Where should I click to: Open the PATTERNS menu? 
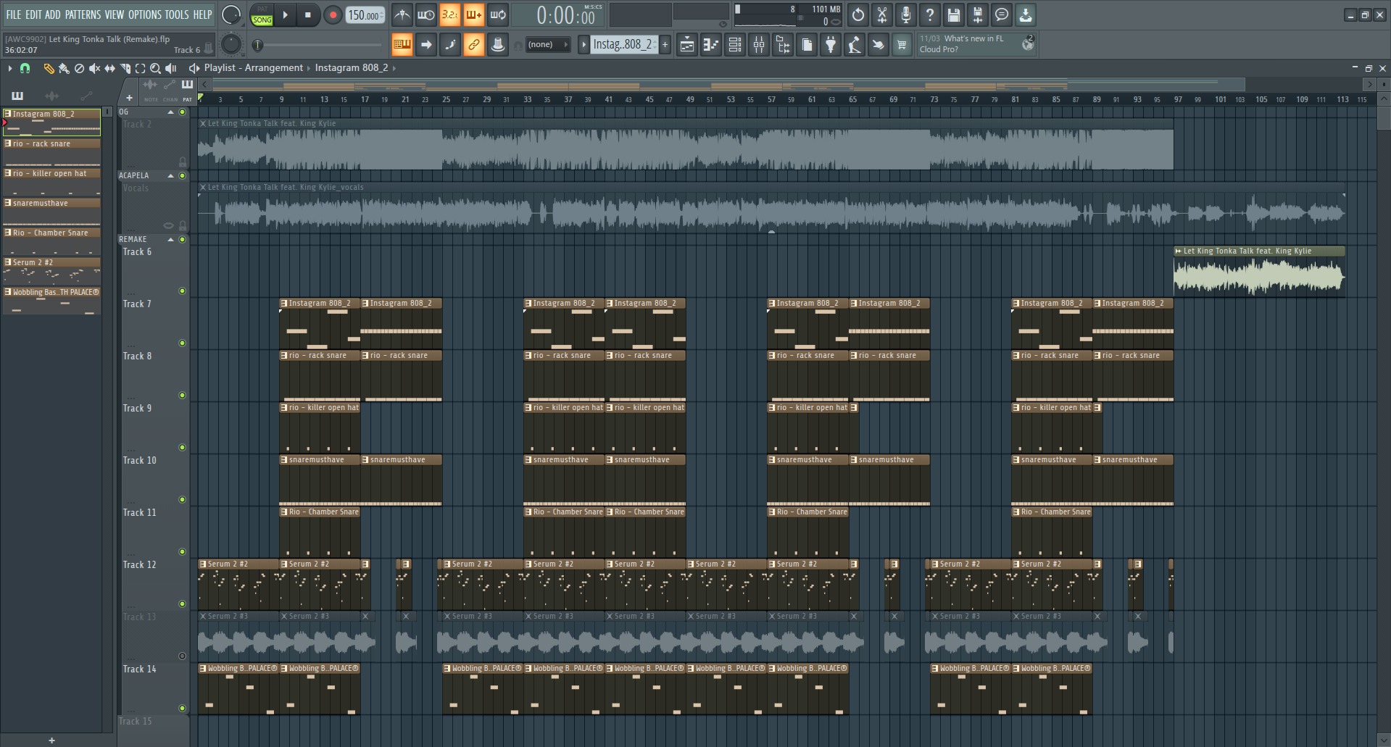83,14
